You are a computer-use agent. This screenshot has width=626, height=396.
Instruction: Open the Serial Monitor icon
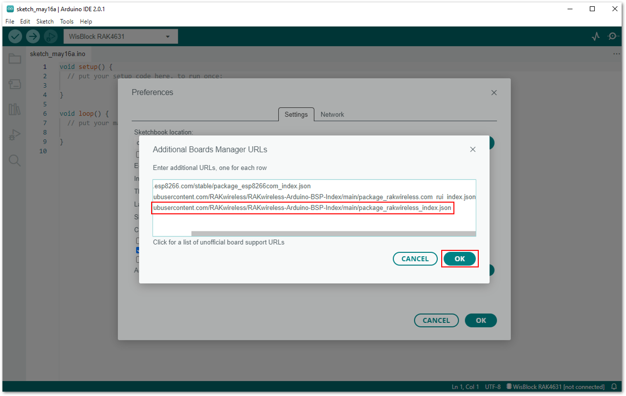613,36
